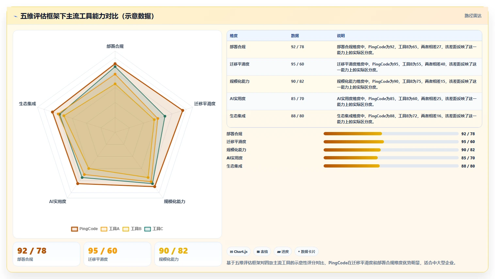Screen dimensions: 495x279
Task: Click PingCode's data point on 生态集成 axis
Action: pyautogui.click(x=52, y=112)
